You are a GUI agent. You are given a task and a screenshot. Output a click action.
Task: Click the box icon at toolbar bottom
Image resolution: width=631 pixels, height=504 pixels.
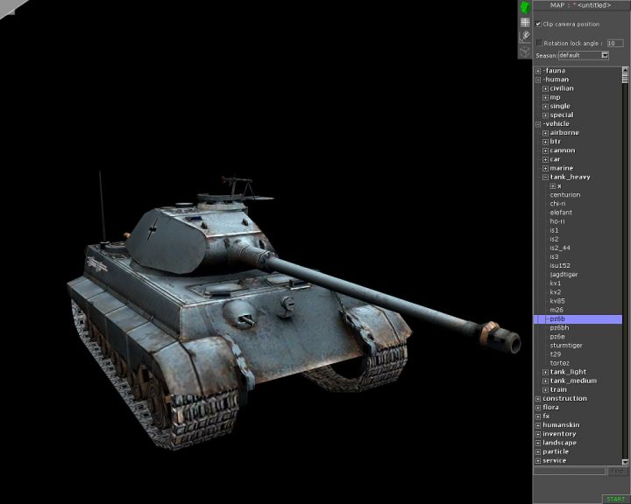click(x=525, y=51)
